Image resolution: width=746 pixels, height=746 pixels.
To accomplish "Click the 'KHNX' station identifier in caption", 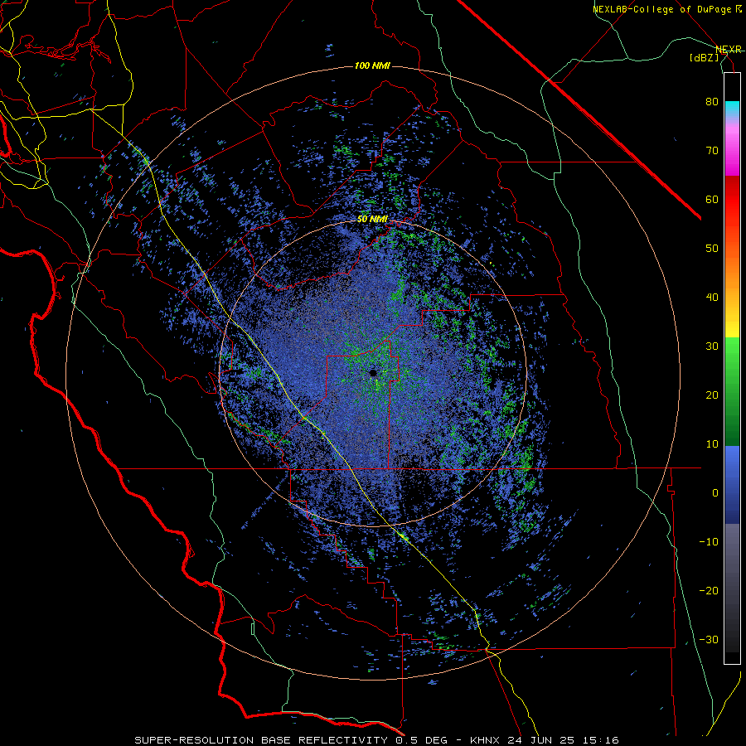I will point(484,740).
